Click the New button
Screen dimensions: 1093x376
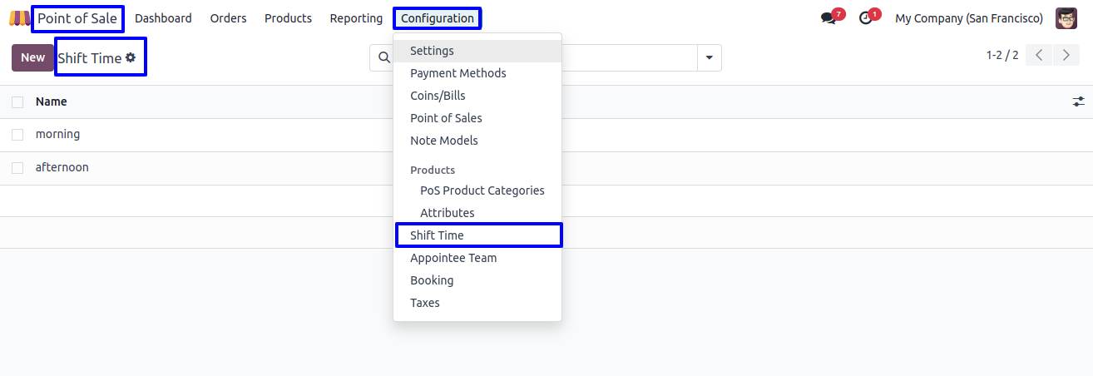pos(32,57)
